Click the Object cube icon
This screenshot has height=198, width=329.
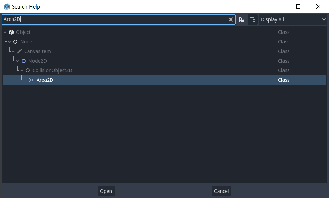click(11, 32)
